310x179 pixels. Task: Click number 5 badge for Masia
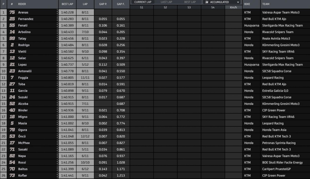tap(12, 123)
